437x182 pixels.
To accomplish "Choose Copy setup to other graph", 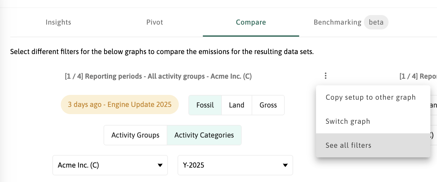I will pyautogui.click(x=370, y=97).
